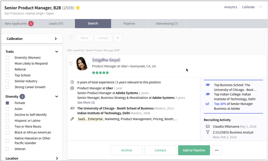The height and width of the screenshot is (161, 268).
Task: Click the wrench skills icon
Action: click(x=72, y=119)
